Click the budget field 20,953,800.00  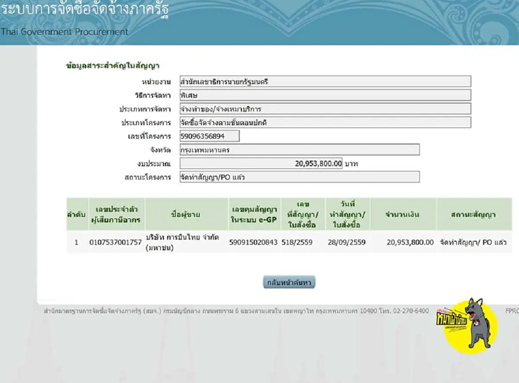(x=261, y=163)
